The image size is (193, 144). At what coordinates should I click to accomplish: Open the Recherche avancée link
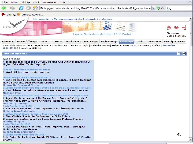tap(100, 45)
